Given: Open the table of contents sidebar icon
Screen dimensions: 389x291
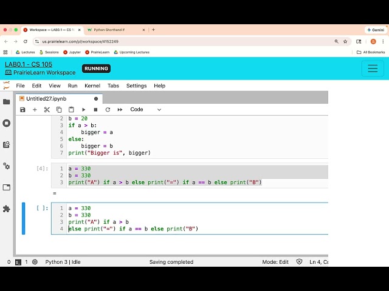Looking at the screenshot, I should tap(7, 144).
